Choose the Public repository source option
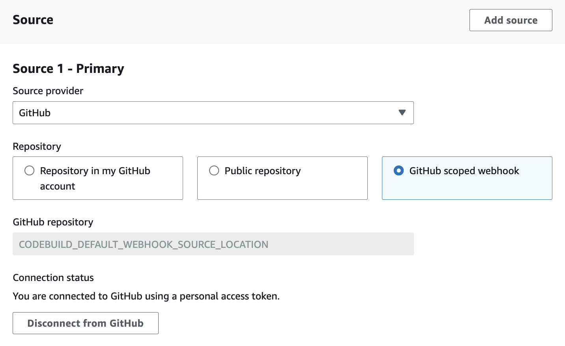Image resolution: width=565 pixels, height=346 pixels. pos(214,171)
